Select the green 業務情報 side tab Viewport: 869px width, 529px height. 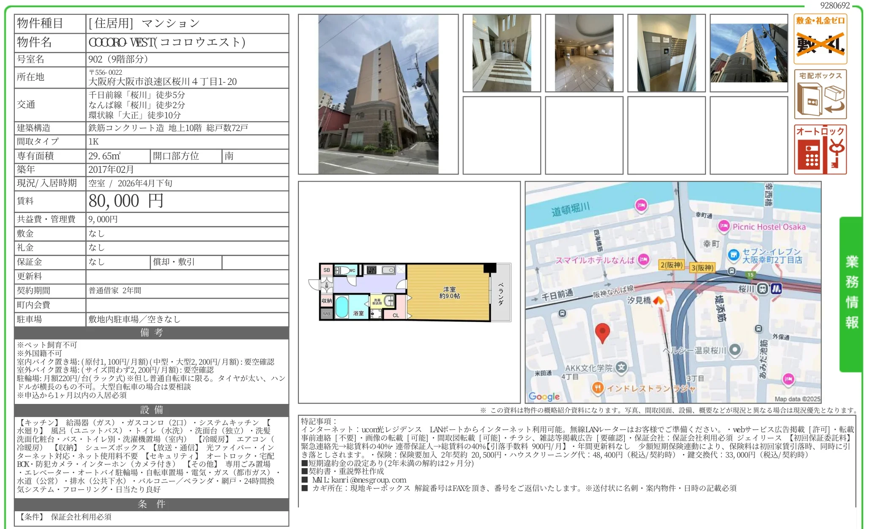tap(851, 293)
